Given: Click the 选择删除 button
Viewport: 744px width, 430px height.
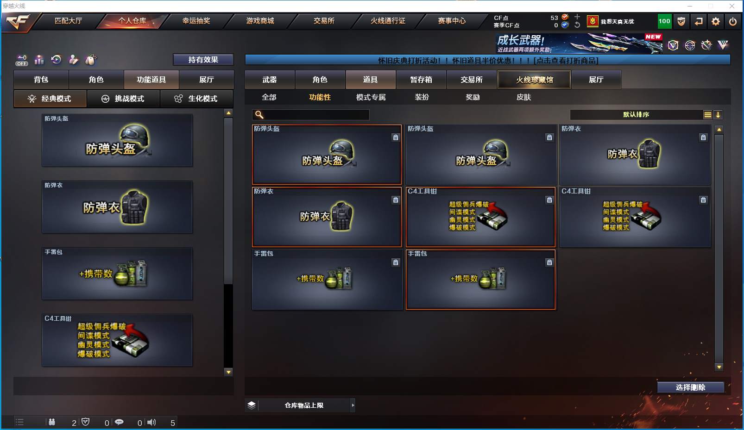Looking at the screenshot, I should (x=691, y=387).
